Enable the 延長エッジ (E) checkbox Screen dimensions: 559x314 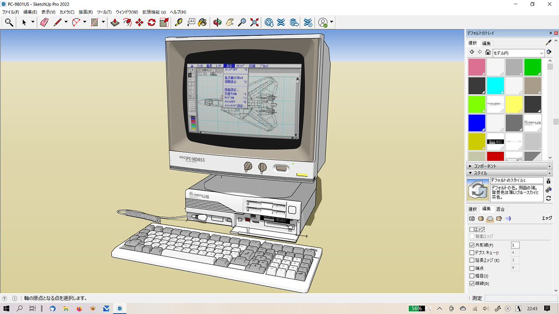coord(472,261)
